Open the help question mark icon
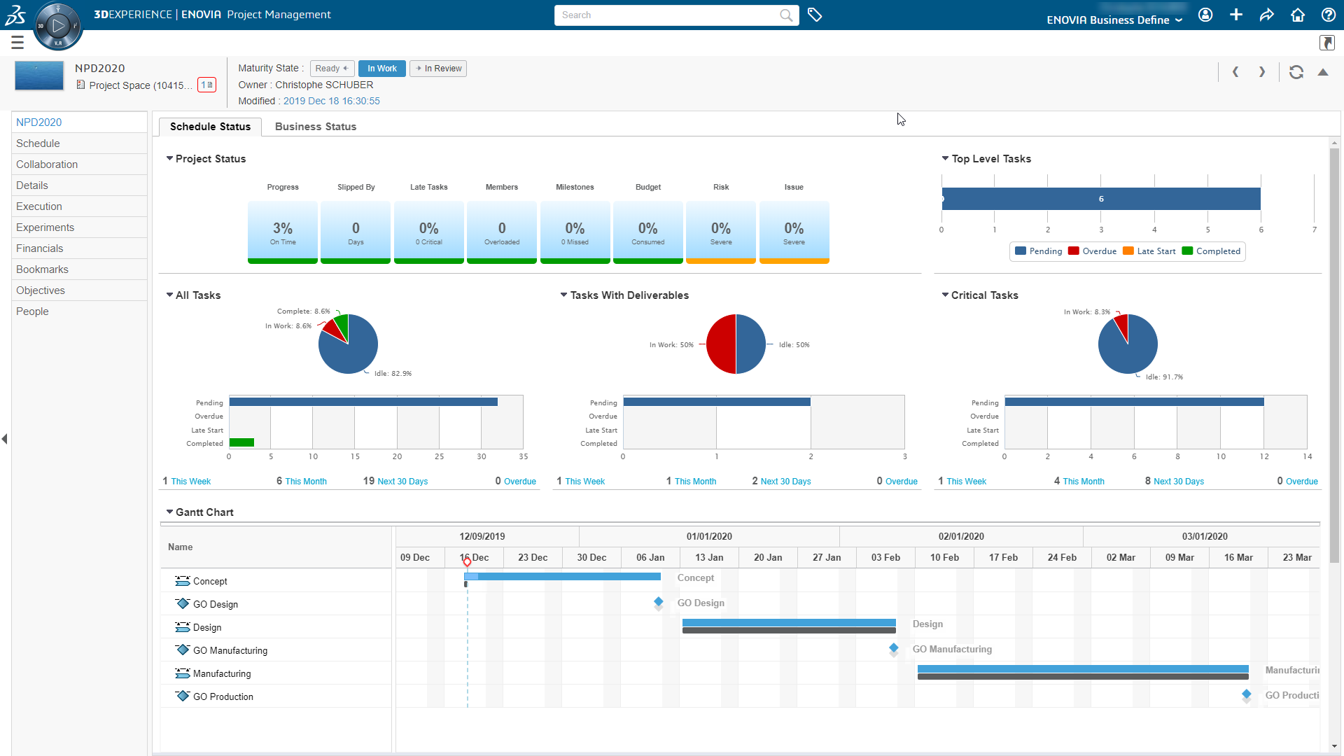The height and width of the screenshot is (756, 1344). tap(1328, 15)
